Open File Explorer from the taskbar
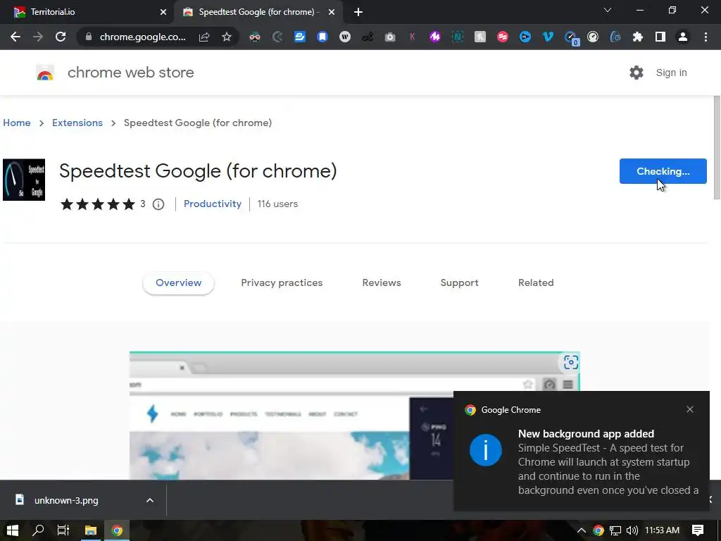Image resolution: width=721 pixels, height=541 pixels. 91,530
